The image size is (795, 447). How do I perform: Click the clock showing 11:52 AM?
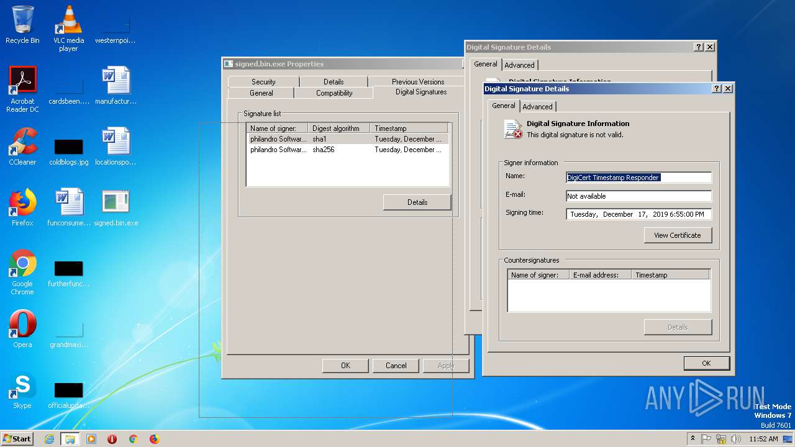point(763,439)
